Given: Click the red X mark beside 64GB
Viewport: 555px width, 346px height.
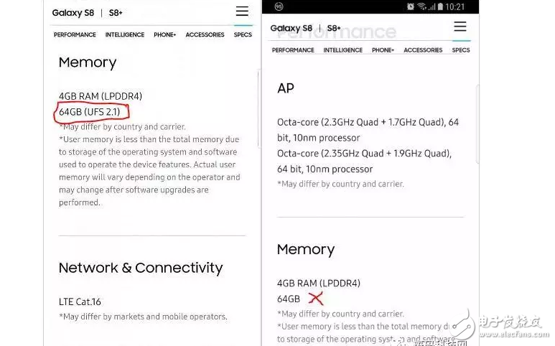Looking at the screenshot, I should (x=314, y=299).
